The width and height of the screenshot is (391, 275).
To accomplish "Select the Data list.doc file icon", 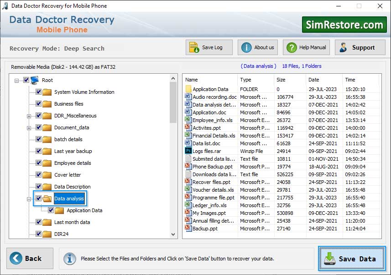I will pyautogui.click(x=188, y=143).
